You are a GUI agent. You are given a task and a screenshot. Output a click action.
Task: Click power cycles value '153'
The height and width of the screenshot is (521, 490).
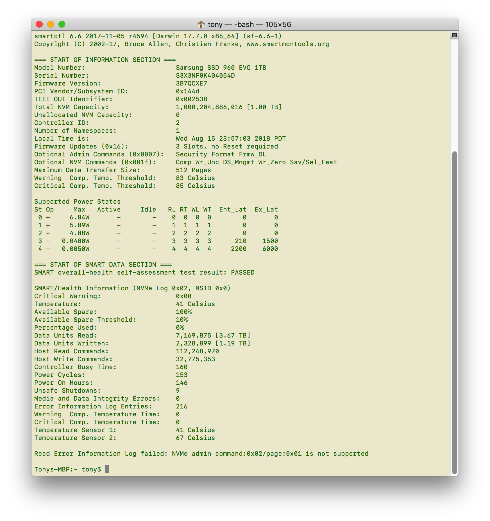coord(182,375)
